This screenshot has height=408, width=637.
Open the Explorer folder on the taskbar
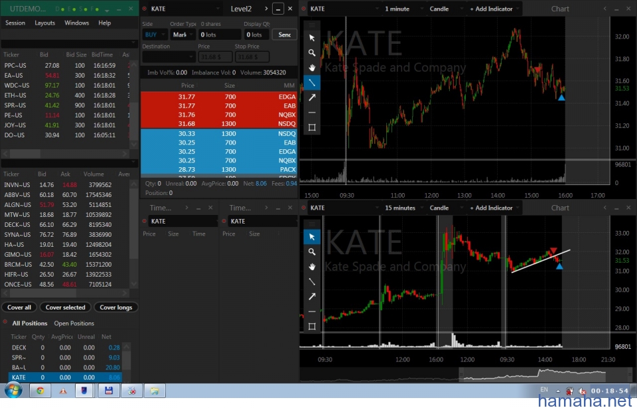tap(155, 391)
